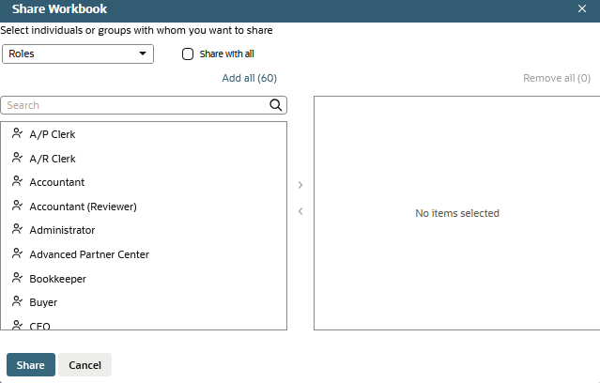Click the role icon beside Accountant (Reviewer)
This screenshot has width=600, height=383.
pyautogui.click(x=17, y=206)
